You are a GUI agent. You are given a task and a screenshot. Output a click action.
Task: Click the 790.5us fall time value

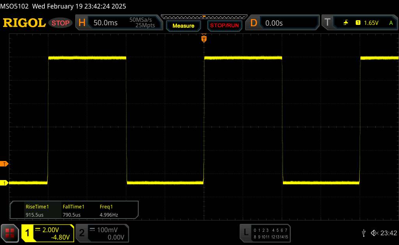coord(72,215)
